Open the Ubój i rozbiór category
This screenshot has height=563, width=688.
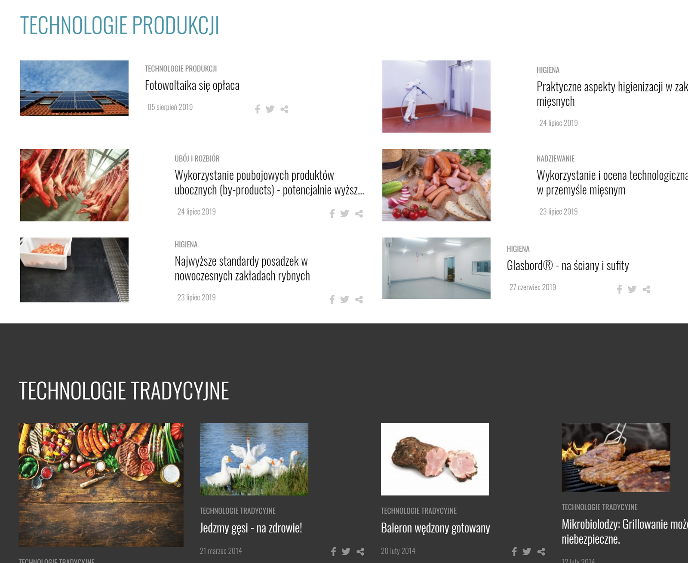[x=197, y=159]
